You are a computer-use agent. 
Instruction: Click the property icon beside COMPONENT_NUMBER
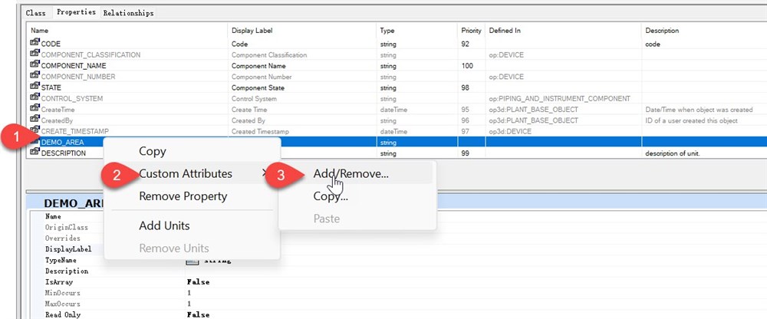click(35, 76)
